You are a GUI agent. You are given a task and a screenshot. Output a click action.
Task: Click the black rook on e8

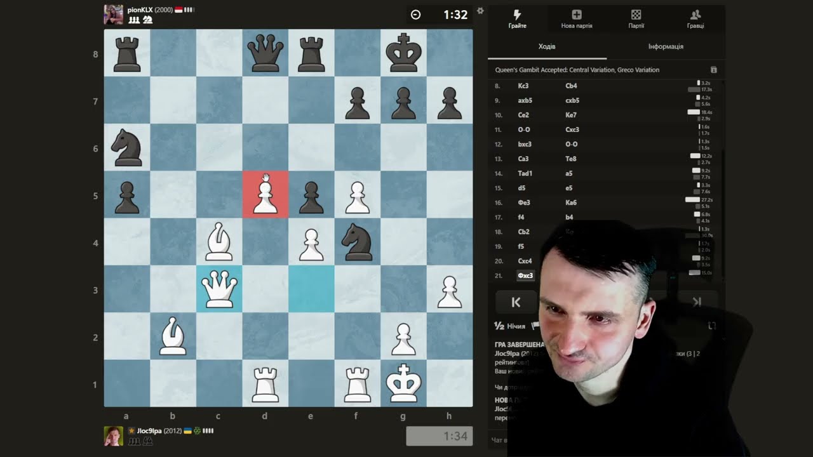tap(311, 53)
